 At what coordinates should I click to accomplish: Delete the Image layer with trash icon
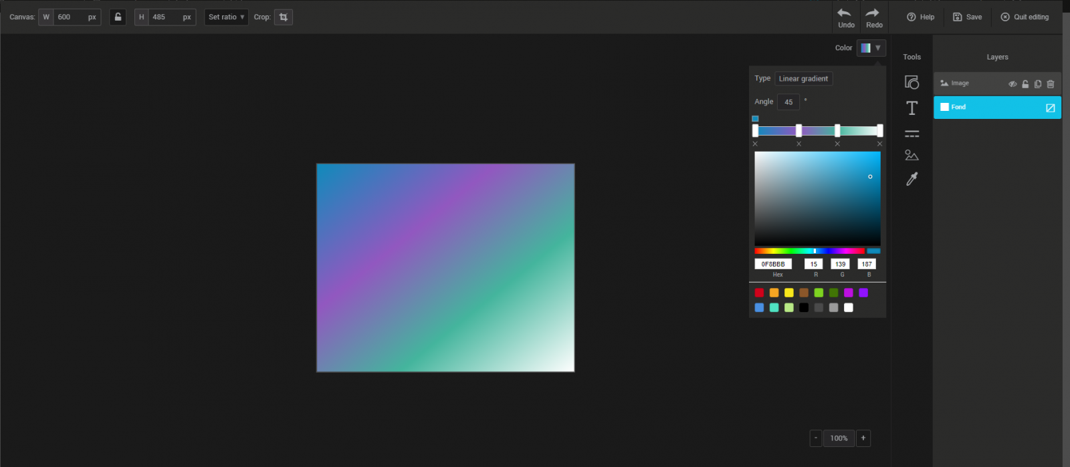point(1051,84)
